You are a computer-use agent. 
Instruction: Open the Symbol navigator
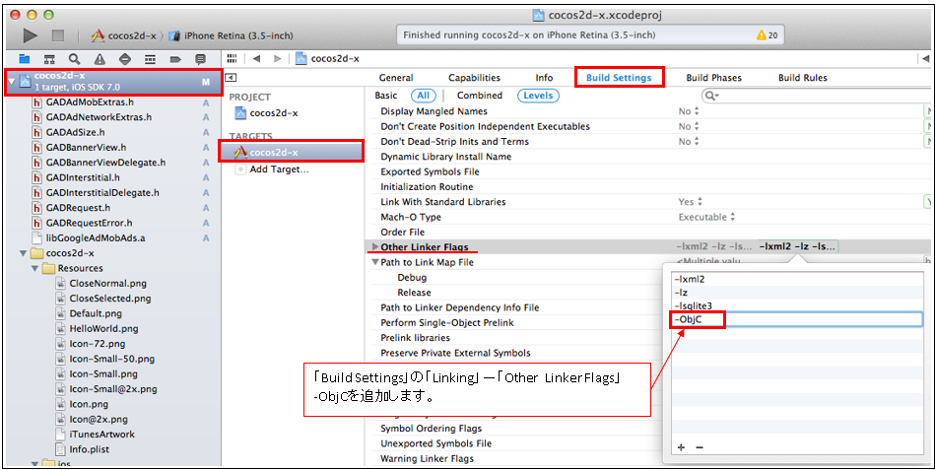[x=49, y=59]
